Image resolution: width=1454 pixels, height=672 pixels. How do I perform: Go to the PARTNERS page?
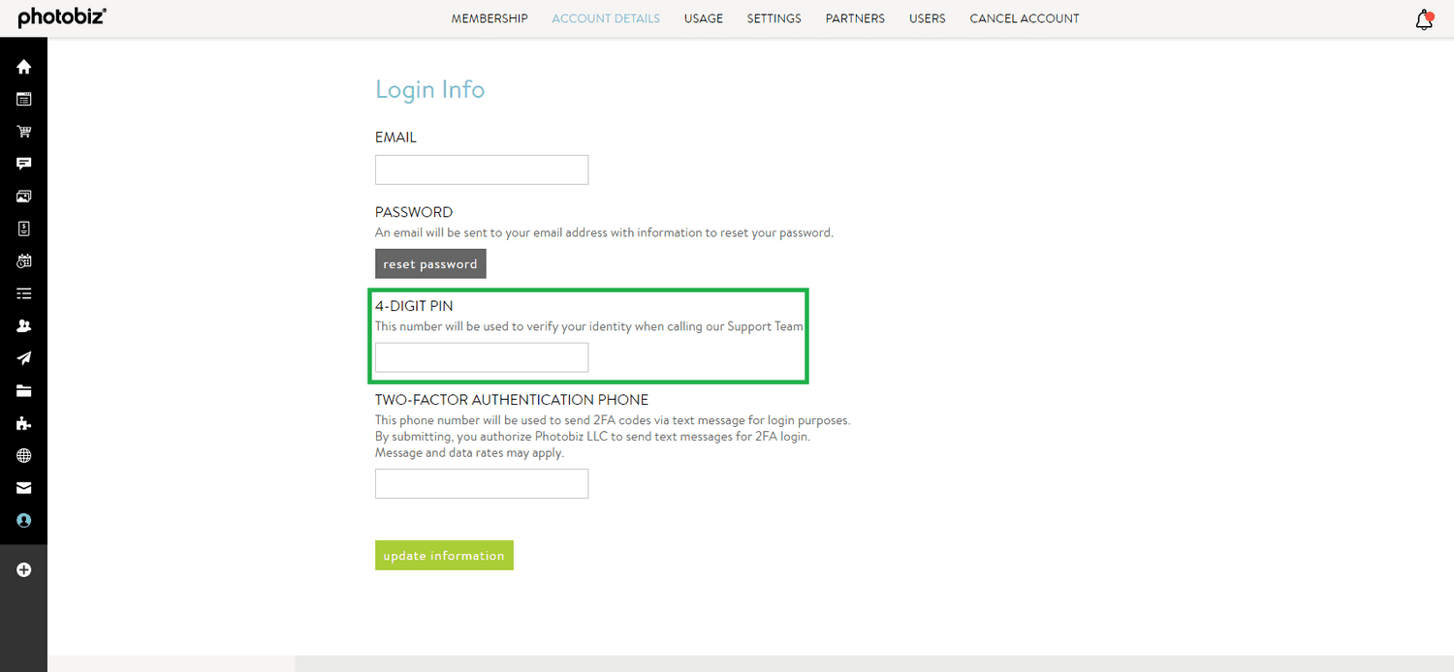(855, 18)
